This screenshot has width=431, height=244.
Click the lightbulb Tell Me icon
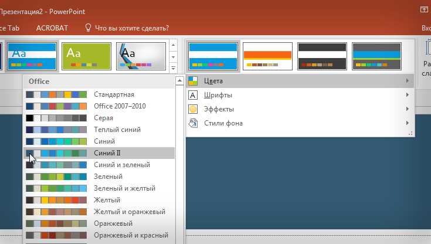pyautogui.click(x=88, y=28)
